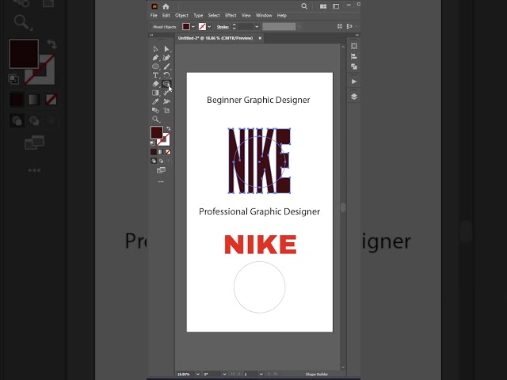This screenshot has width=507, height=380.
Task: Select the Rotate tool
Action: (x=166, y=75)
